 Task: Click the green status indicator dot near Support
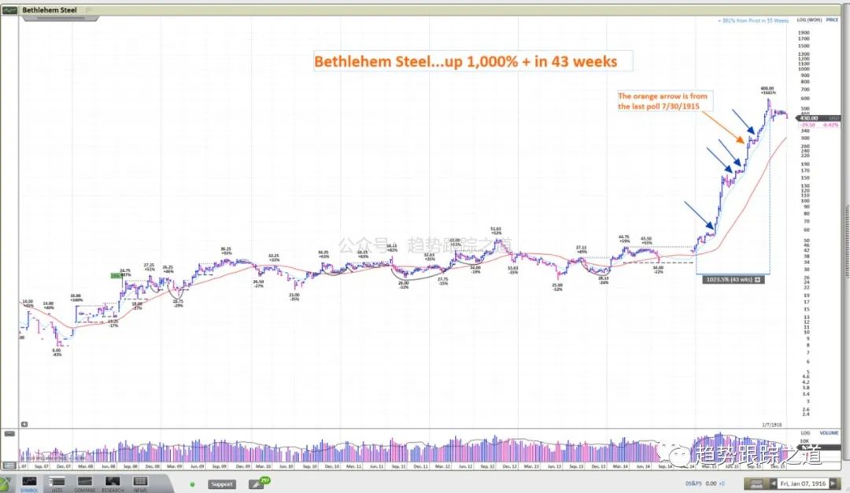(192, 484)
